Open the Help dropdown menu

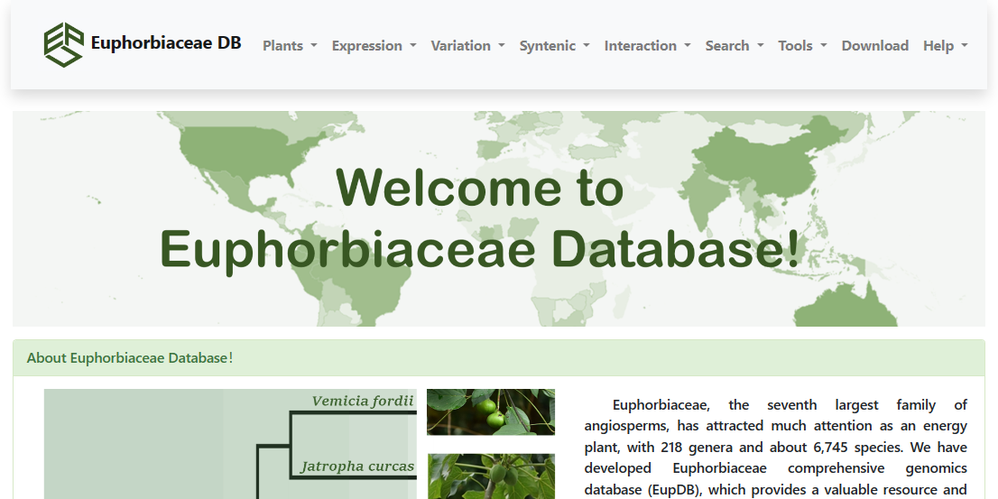click(x=944, y=46)
